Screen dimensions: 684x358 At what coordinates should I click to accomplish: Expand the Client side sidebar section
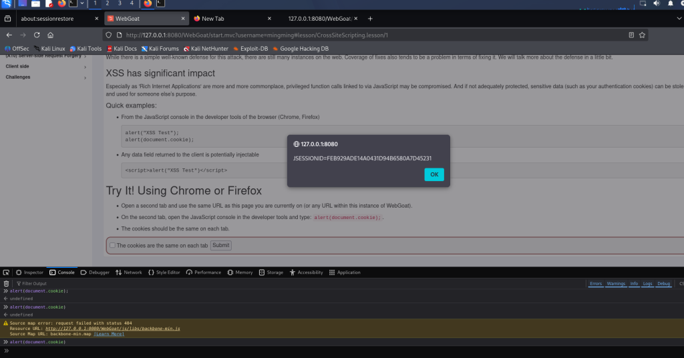45,66
